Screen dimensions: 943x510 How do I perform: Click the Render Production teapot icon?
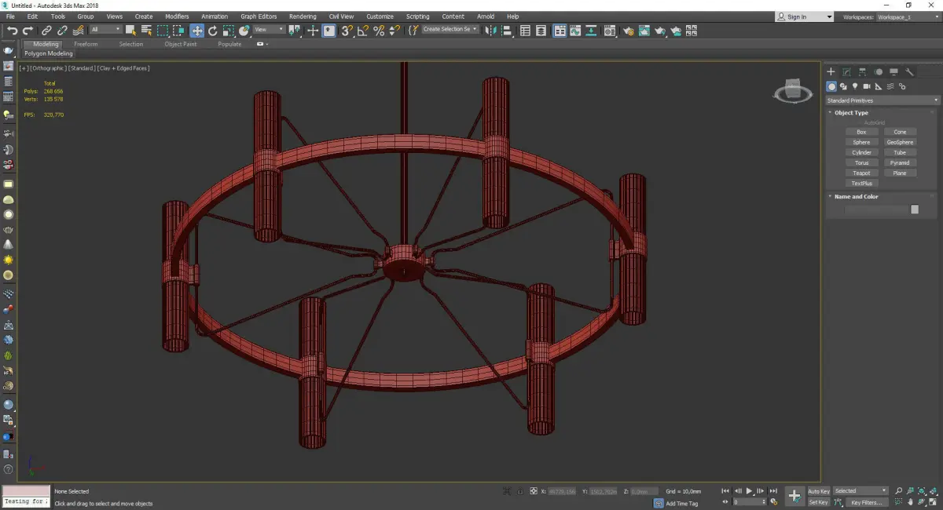click(x=660, y=31)
